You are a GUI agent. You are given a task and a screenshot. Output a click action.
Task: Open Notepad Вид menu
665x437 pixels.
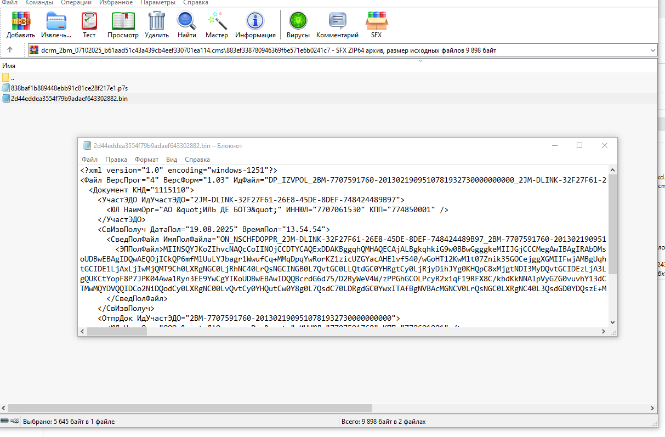(x=172, y=160)
